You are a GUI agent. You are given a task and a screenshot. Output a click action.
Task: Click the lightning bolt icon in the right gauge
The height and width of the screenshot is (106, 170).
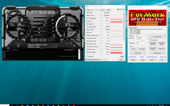tap(64, 19)
